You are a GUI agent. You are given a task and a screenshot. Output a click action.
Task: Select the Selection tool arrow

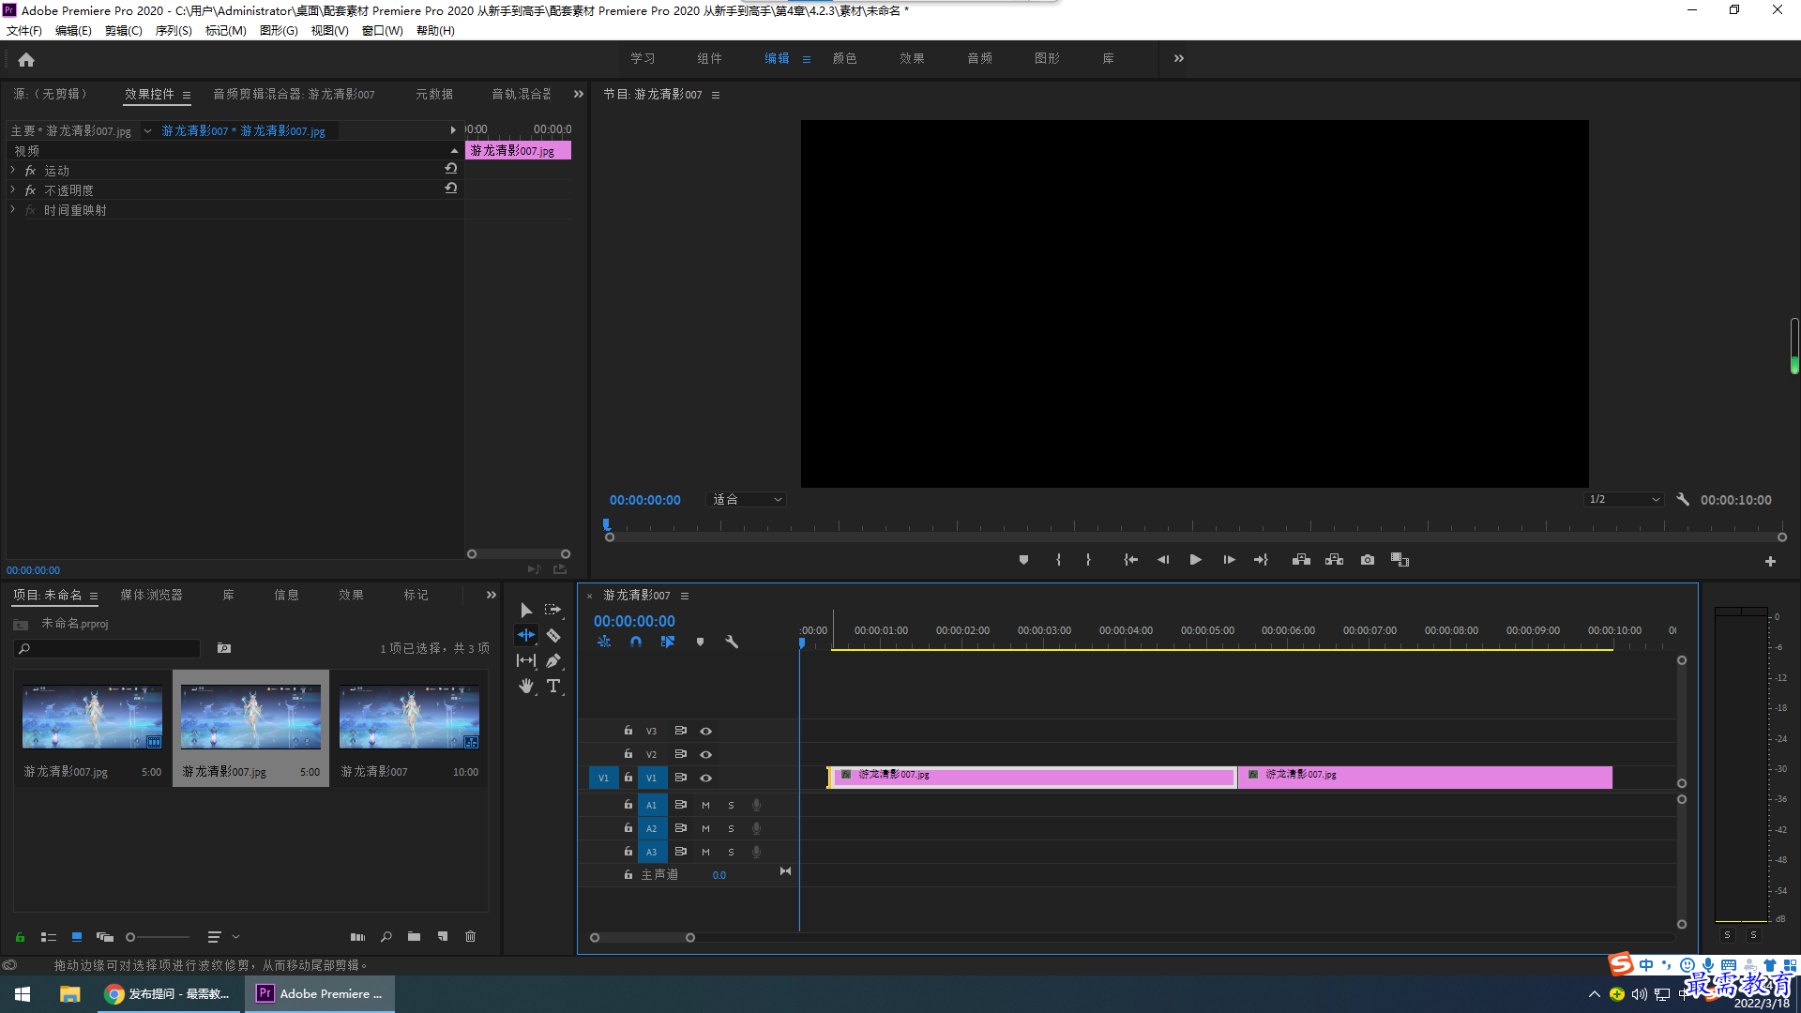click(526, 611)
